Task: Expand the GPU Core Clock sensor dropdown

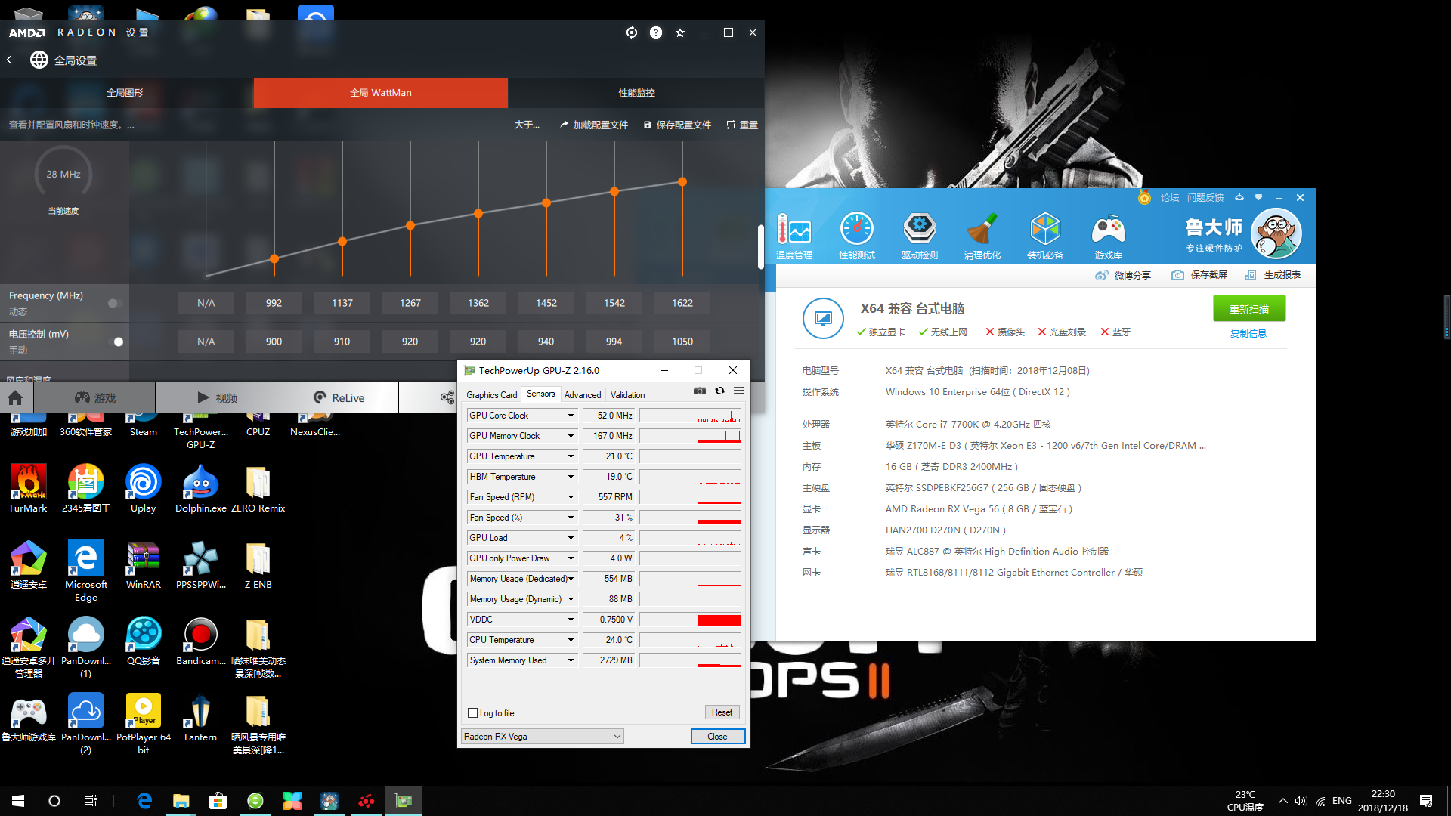Action: (x=571, y=416)
